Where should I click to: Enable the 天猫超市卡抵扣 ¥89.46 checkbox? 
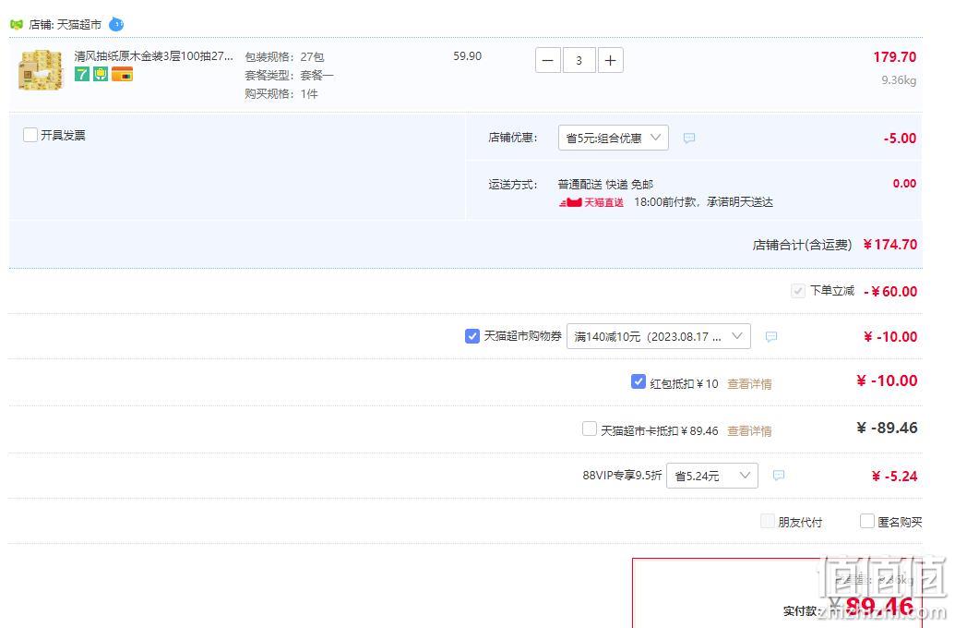589,429
